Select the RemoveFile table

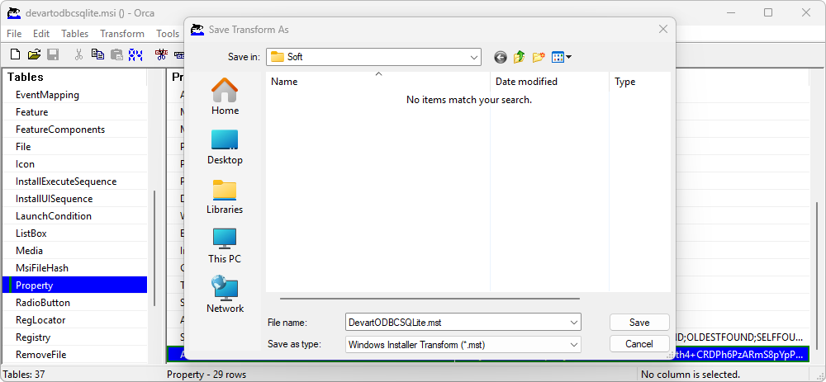[75, 355]
